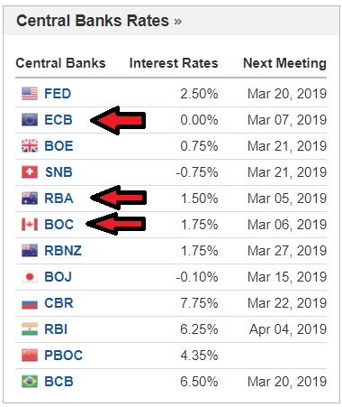Open the BCB central bank link
This screenshot has width=342, height=407.
[x=58, y=382]
